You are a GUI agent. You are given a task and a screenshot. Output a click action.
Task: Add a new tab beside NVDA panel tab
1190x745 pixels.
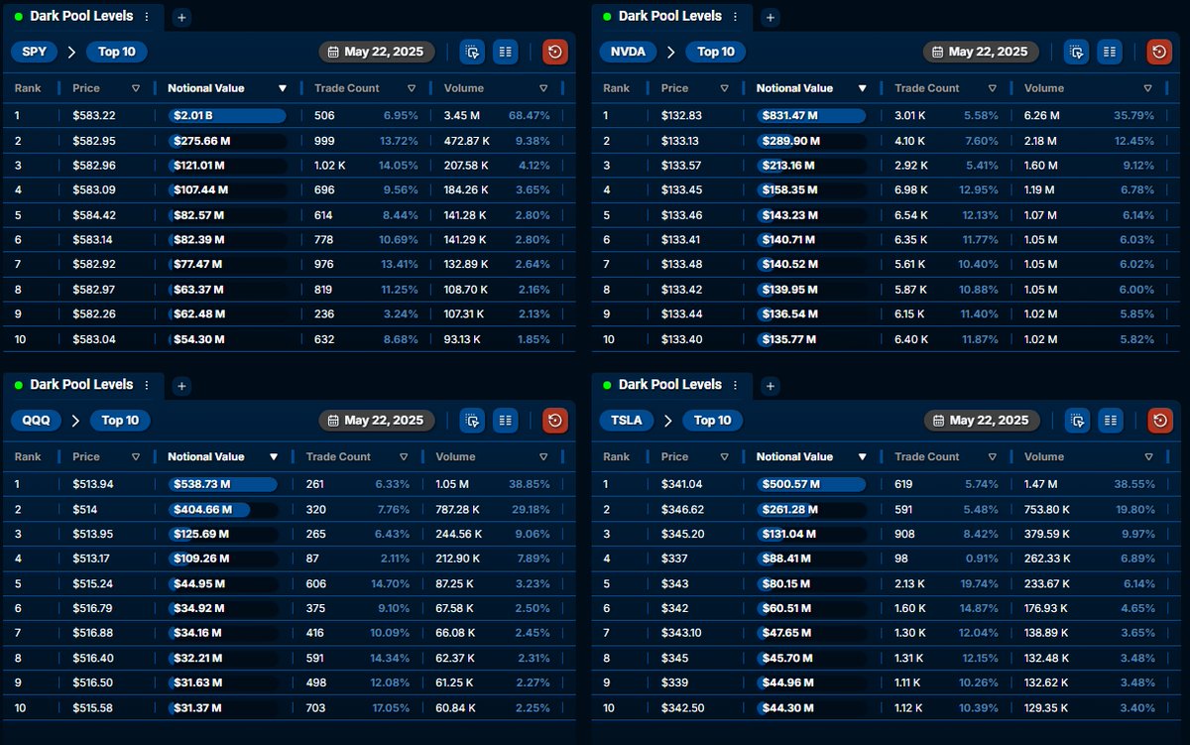point(771,17)
